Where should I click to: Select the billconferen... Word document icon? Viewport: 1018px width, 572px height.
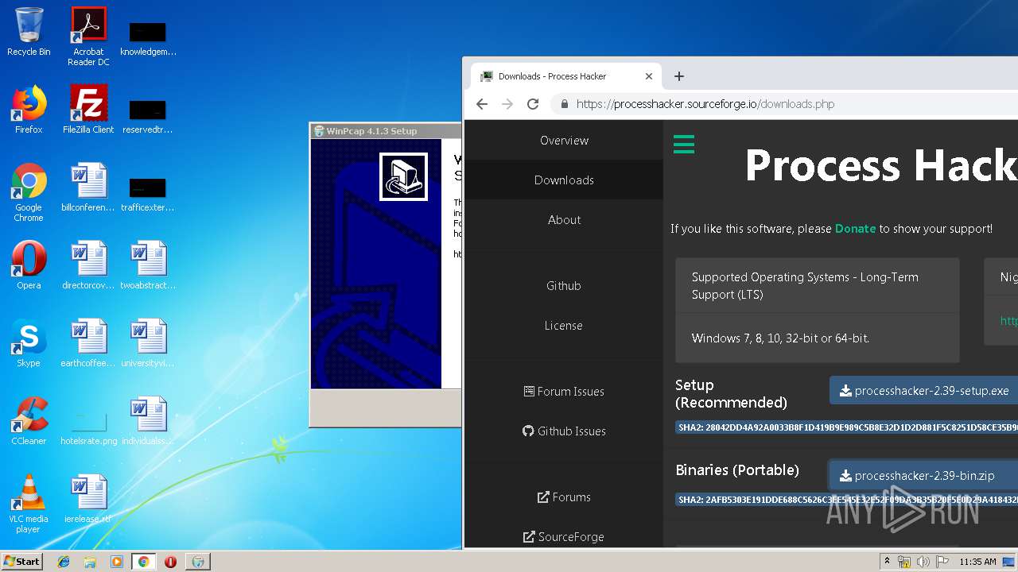[88, 187]
